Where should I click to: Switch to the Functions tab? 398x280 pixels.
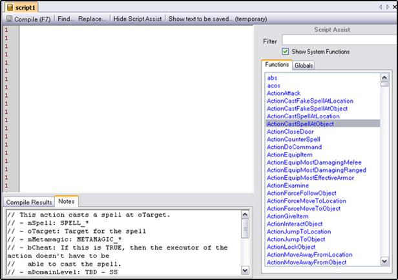coord(277,65)
